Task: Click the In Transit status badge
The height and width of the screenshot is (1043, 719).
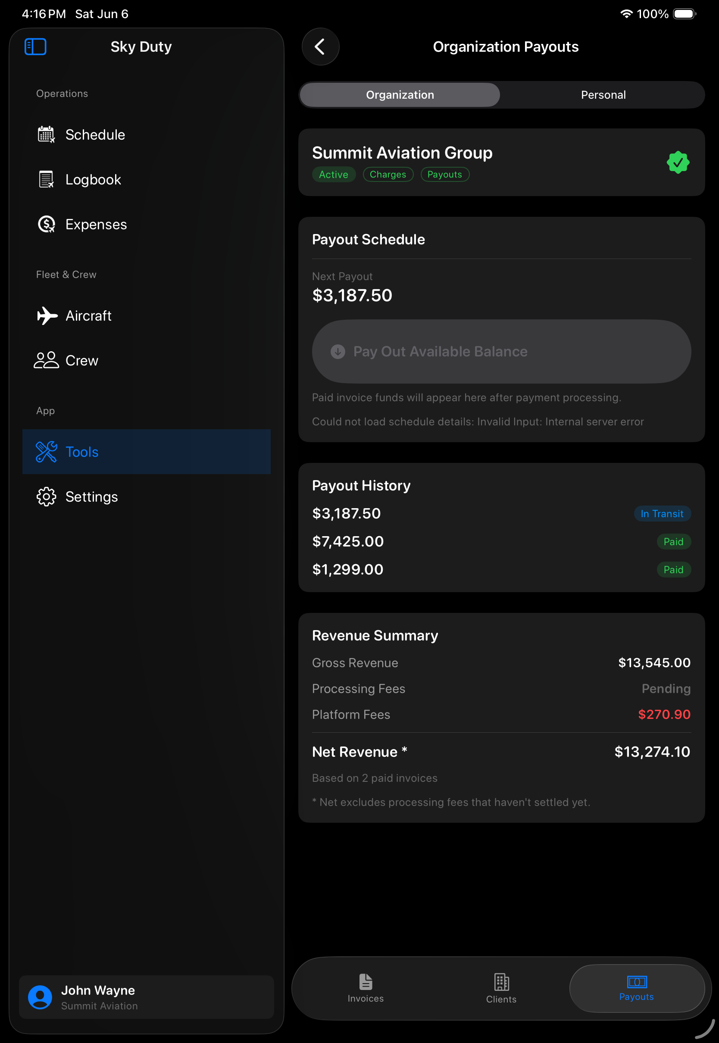Action: (x=662, y=514)
